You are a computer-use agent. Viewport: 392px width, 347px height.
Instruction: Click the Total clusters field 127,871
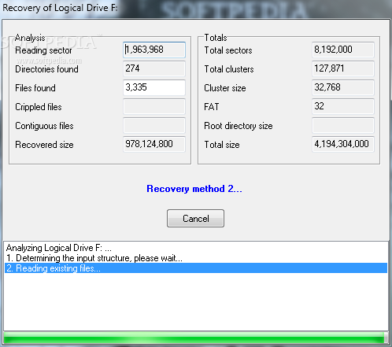pyautogui.click(x=343, y=68)
